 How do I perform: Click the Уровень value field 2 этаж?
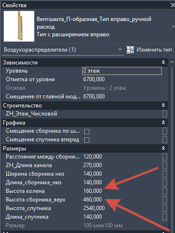pos(122,71)
